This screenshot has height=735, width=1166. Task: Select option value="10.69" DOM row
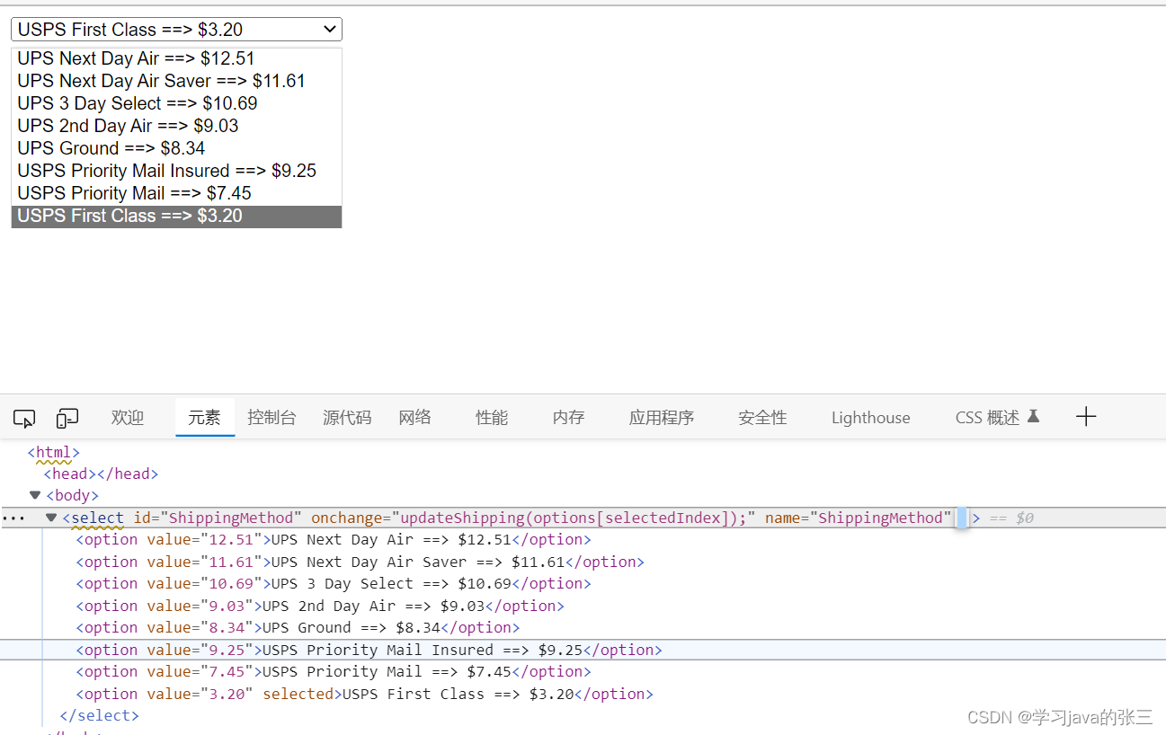334,584
